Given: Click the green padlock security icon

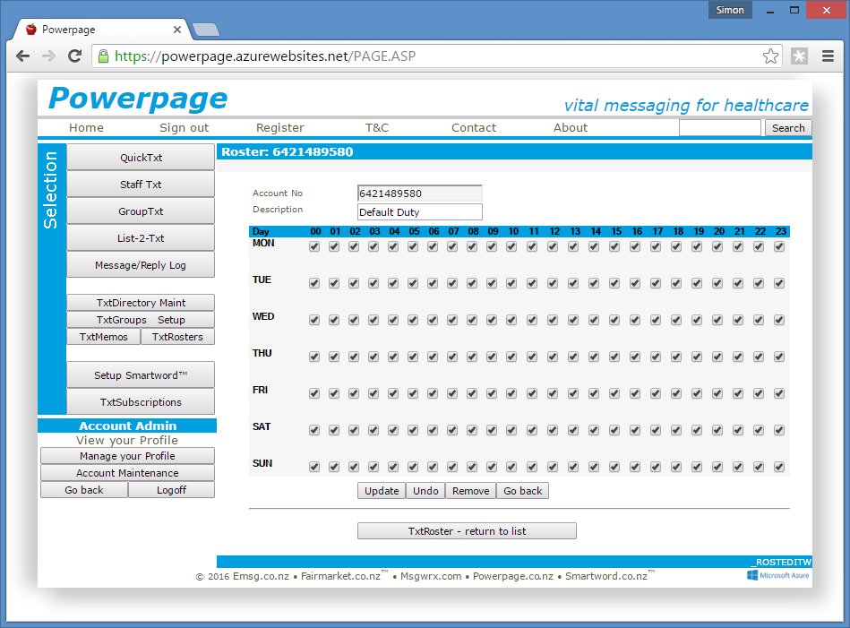Looking at the screenshot, I should 103,56.
